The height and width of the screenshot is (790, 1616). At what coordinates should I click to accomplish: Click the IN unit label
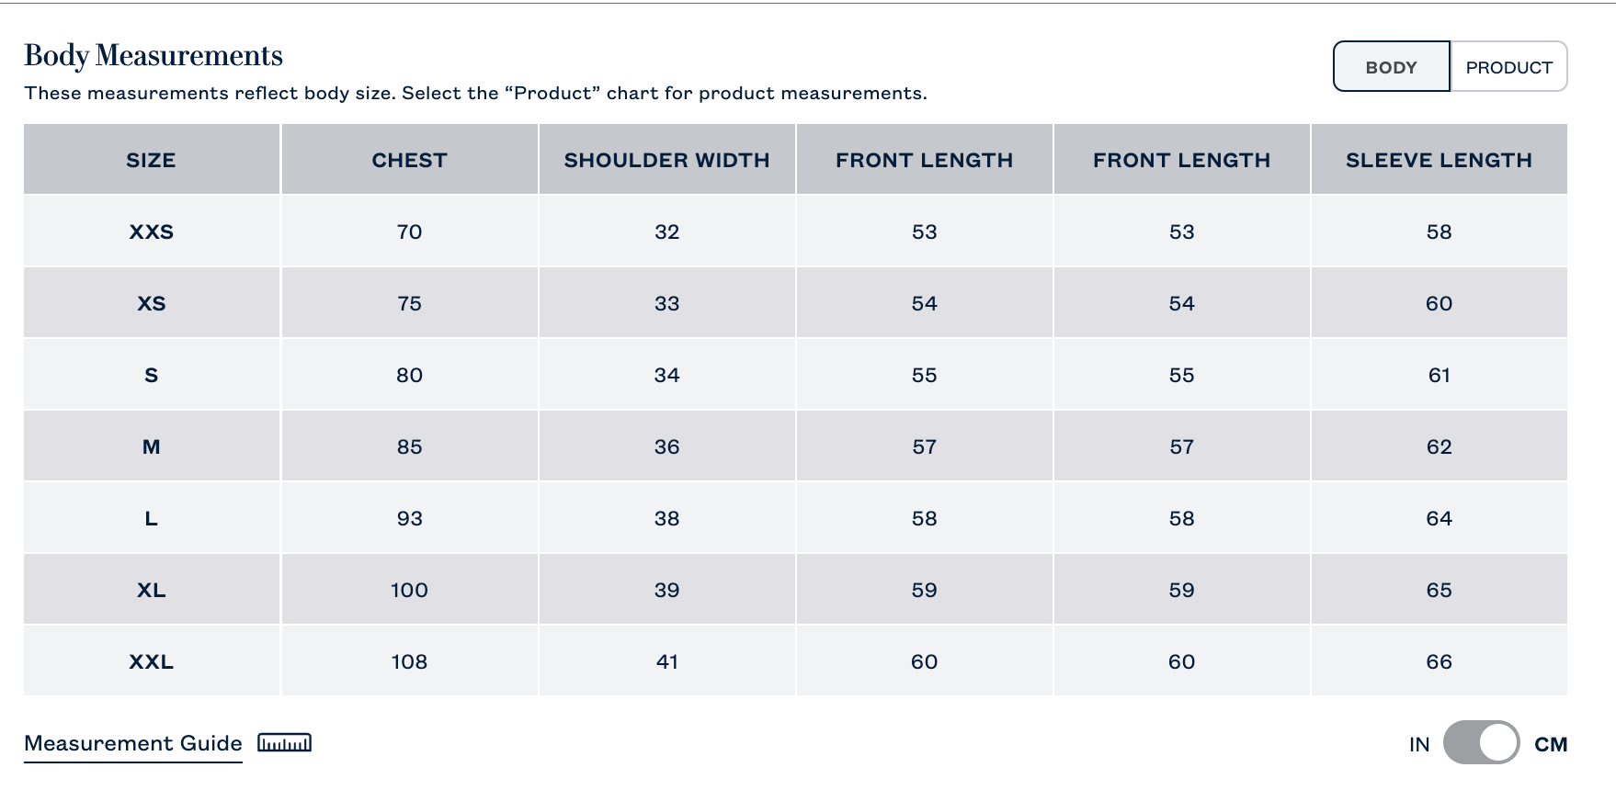(x=1419, y=744)
